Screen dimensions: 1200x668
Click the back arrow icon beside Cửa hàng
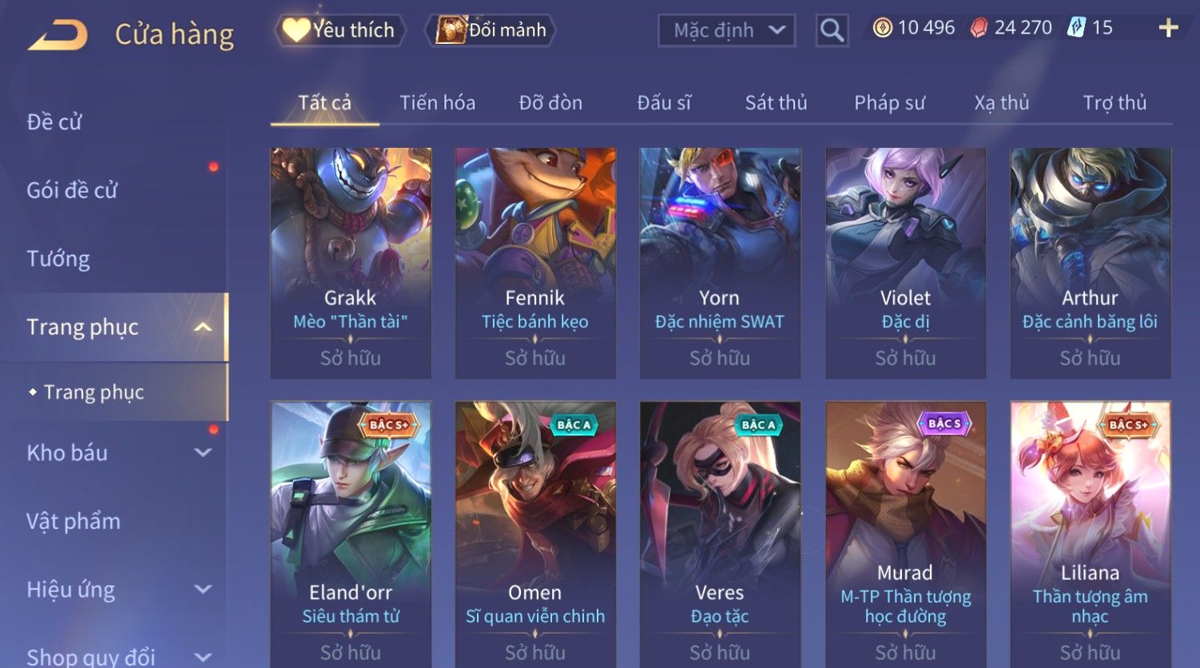(x=58, y=35)
